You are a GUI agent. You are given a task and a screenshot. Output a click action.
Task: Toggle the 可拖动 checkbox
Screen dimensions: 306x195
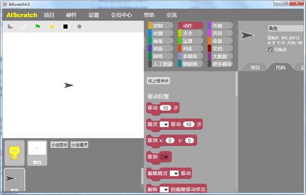click(270, 50)
